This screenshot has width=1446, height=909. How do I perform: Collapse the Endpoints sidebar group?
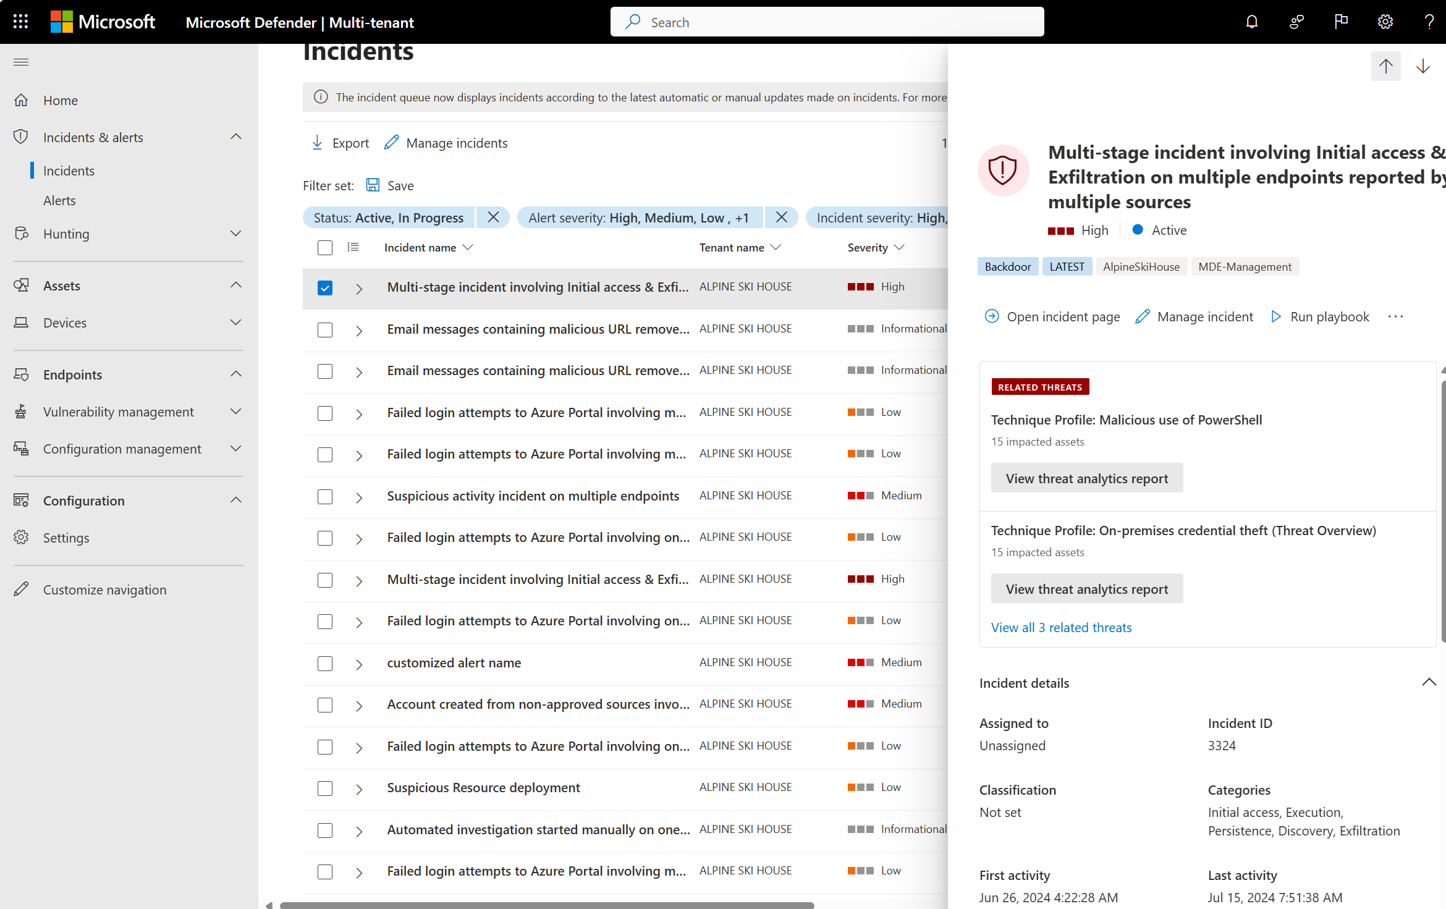235,374
